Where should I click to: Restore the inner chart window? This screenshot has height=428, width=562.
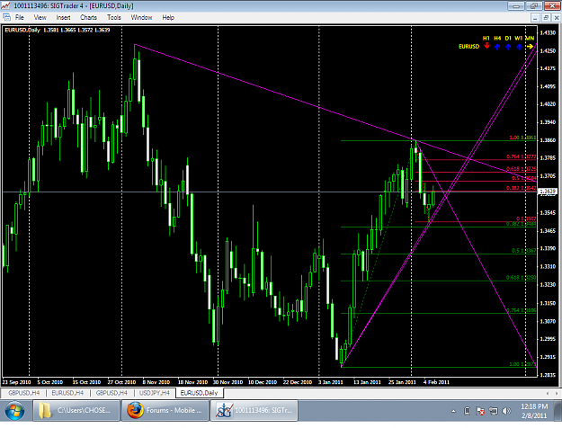tap(546, 18)
